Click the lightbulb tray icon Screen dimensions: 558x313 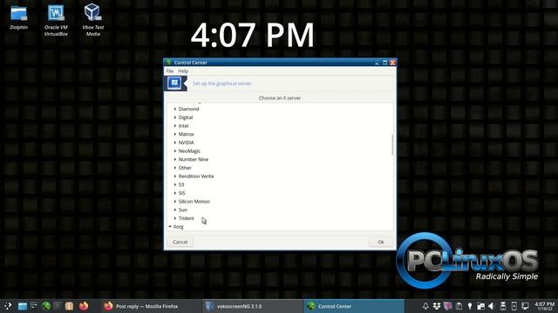470,306
